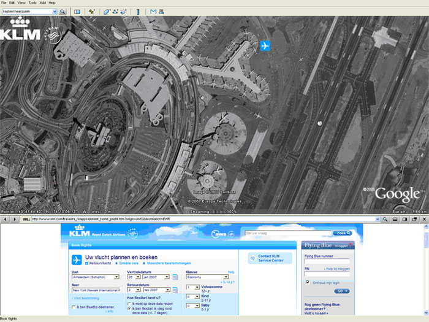Click the blue airplane placemark on the map
This screenshot has width=429, height=322.
tap(265, 46)
